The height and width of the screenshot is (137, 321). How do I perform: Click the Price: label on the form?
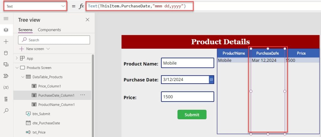[130, 97]
